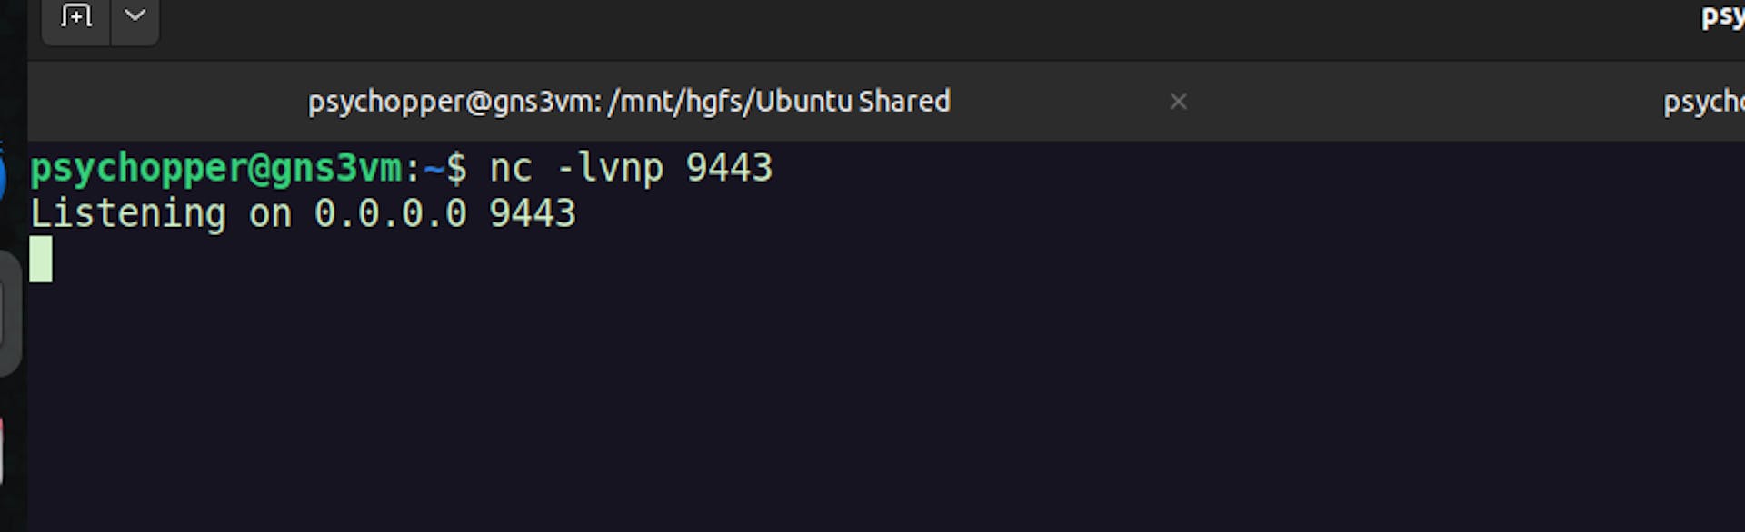Click the -lvnp flags in the command
The image size is (1745, 532).
coord(610,169)
